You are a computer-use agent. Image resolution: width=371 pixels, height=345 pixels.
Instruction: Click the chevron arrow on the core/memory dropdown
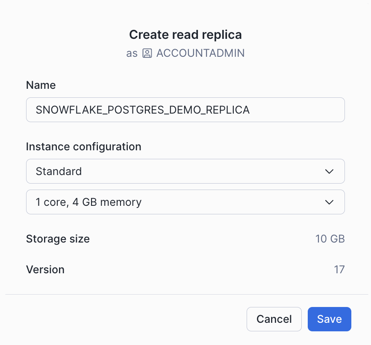329,202
